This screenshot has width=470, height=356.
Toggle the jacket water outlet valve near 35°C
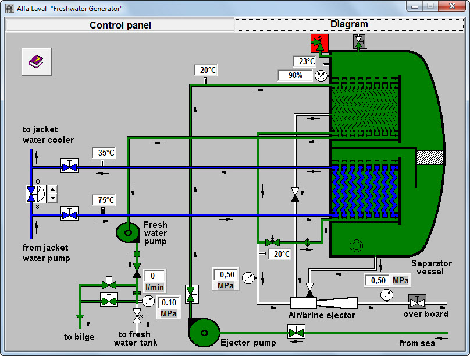tap(70, 168)
